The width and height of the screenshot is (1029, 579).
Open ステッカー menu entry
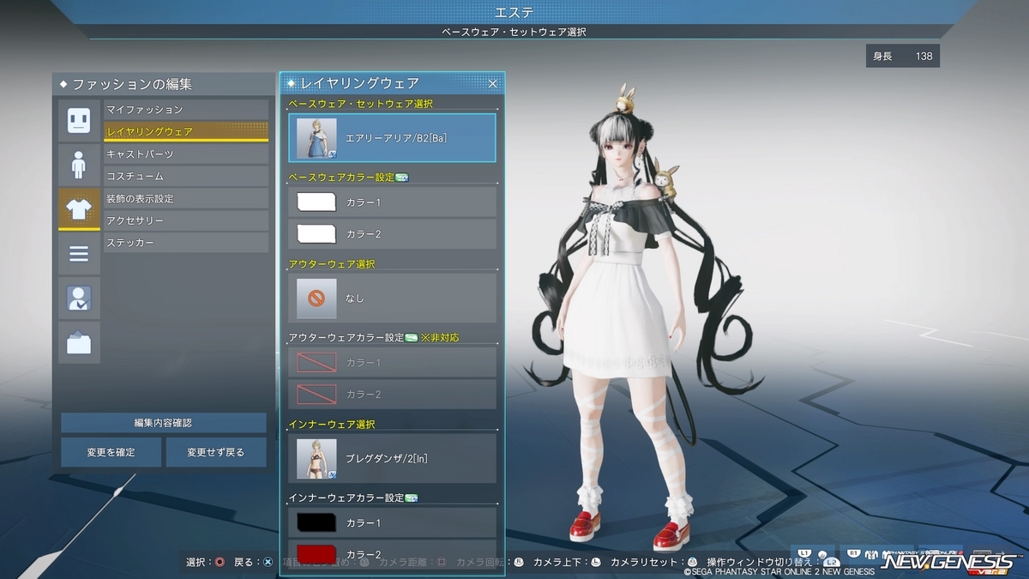186,244
